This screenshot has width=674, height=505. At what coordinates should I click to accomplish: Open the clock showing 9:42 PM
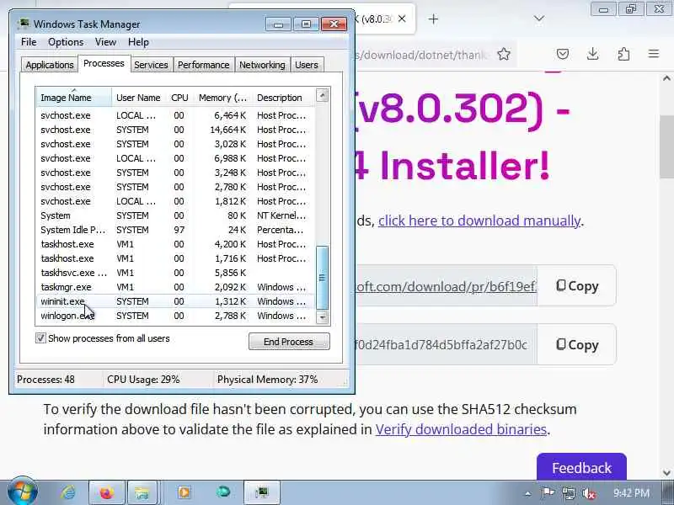pyautogui.click(x=631, y=492)
